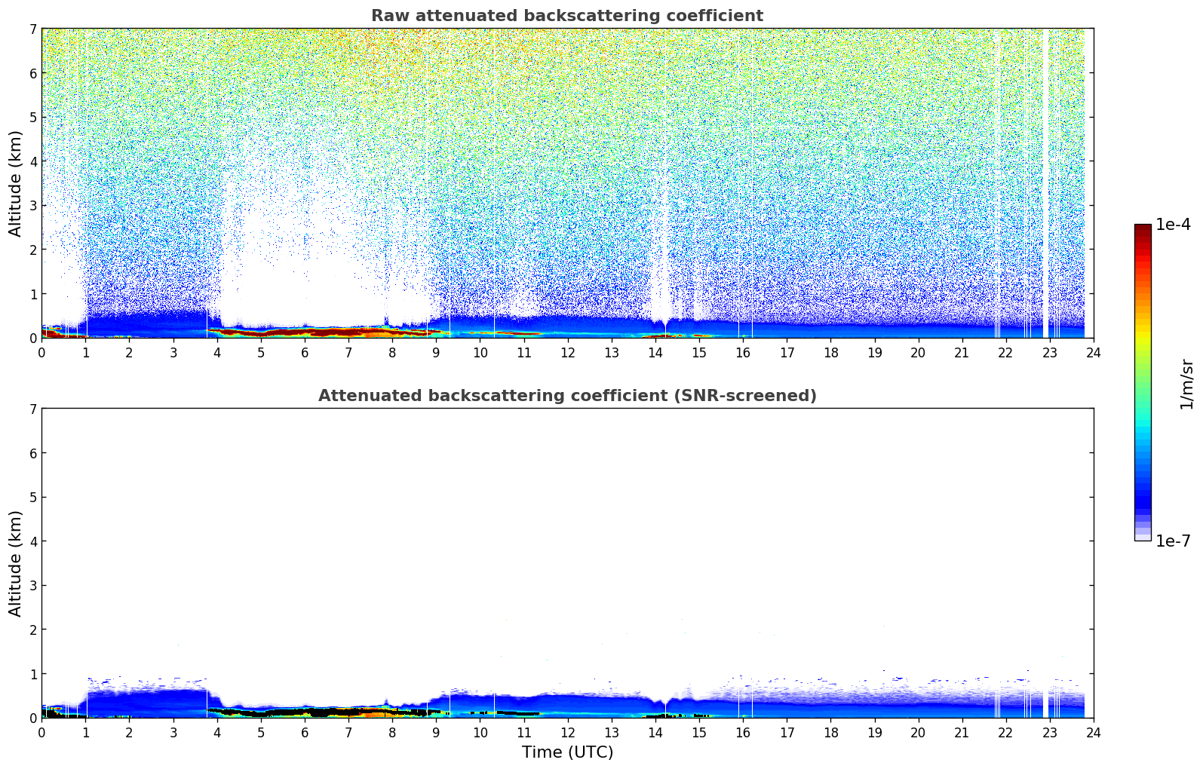1203x769 pixels.
Task: Click altitude tick "5" on the top plot
Action: pyautogui.click(x=32, y=117)
